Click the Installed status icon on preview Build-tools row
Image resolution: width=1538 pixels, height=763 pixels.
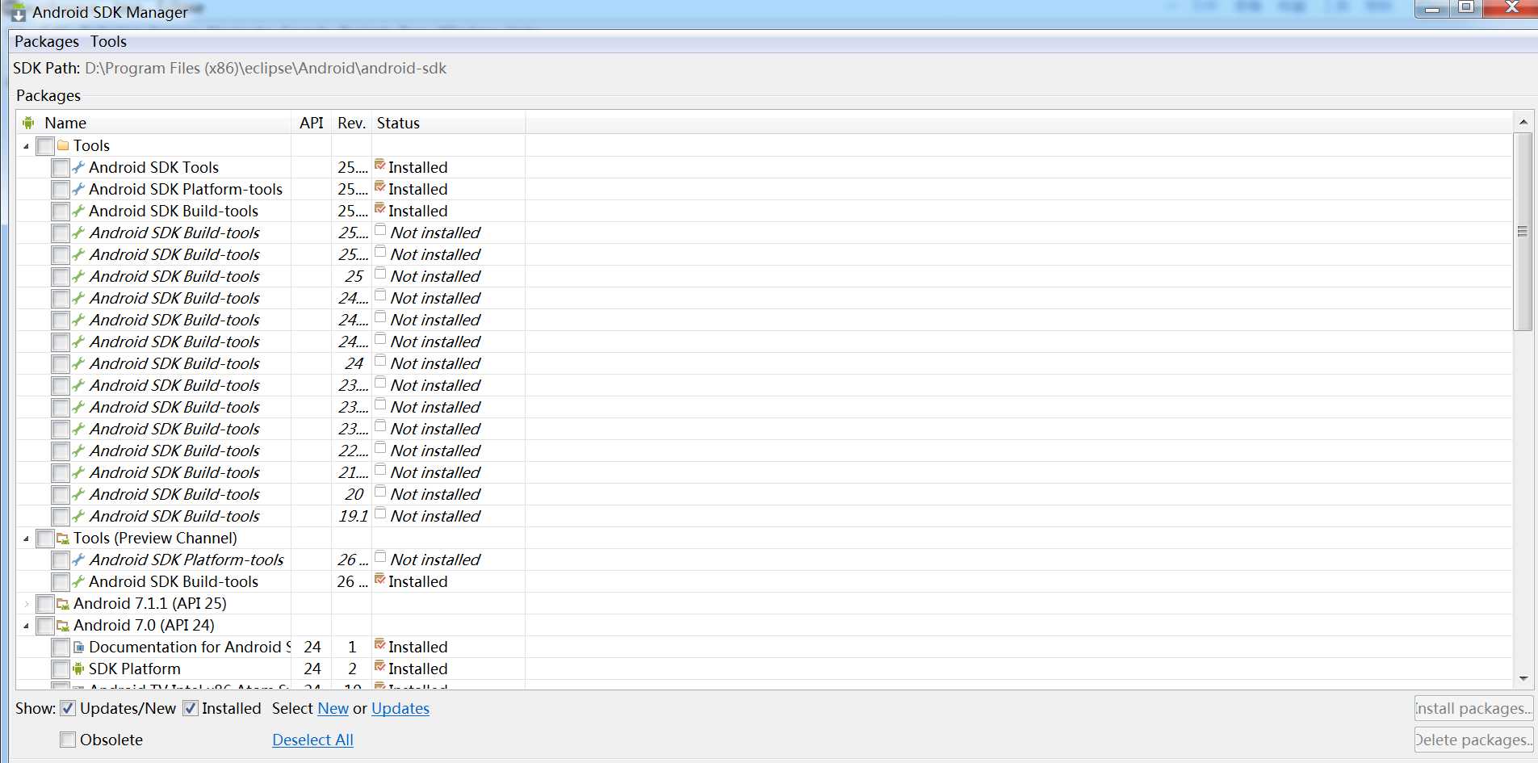tap(380, 579)
